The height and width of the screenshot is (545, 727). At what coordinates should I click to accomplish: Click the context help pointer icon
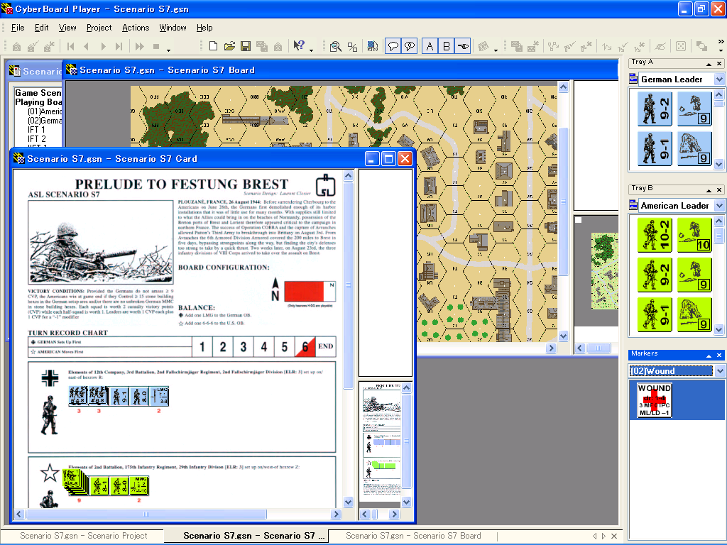(x=299, y=46)
